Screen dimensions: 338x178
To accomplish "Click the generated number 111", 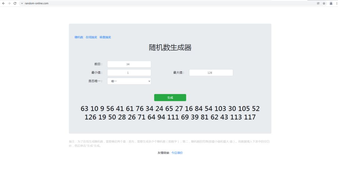I will [x=173, y=117].
